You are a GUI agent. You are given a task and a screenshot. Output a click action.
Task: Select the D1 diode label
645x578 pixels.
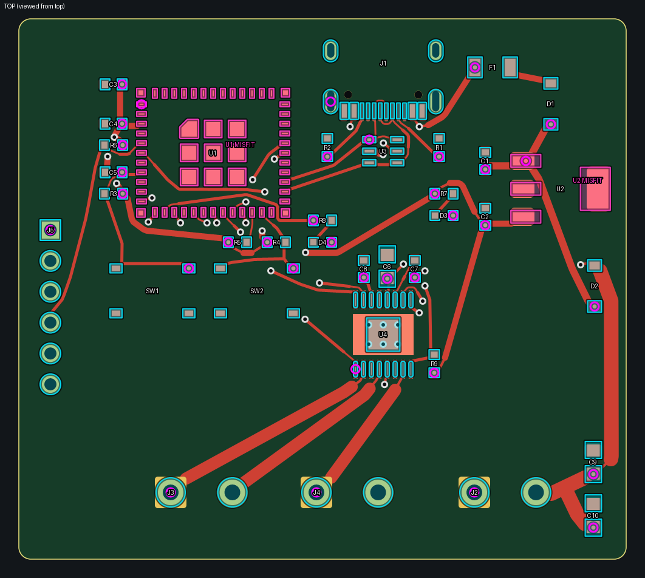[x=550, y=104]
